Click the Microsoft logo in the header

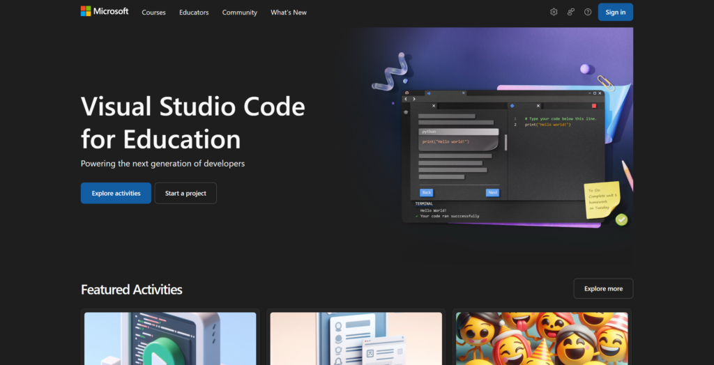[105, 12]
